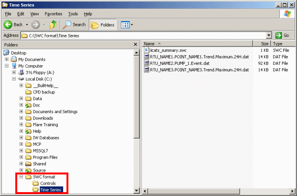The height and width of the screenshot is (196, 297).
Task: Collapse Local Disk (C:) node
Action: coord(14,79)
